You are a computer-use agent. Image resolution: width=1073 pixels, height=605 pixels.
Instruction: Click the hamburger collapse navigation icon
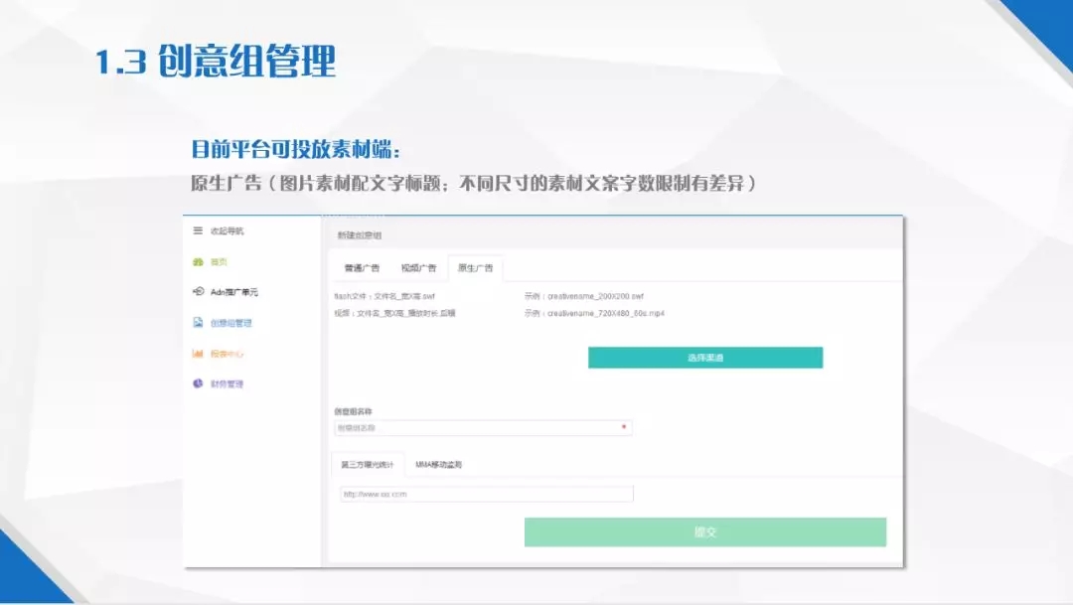(x=196, y=231)
